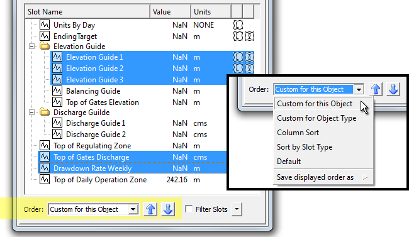Screen dimensions: 409x237
Task: Move selected slots down with the main arrow
Action: pyautogui.click(x=168, y=209)
